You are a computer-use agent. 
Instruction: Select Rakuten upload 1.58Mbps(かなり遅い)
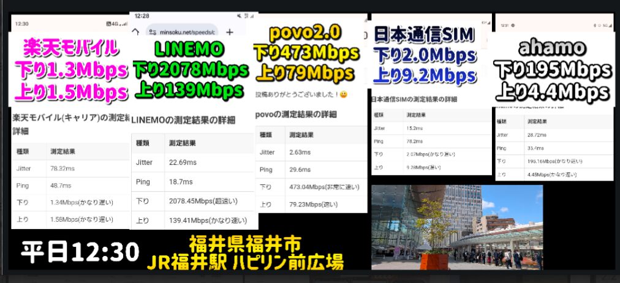pyautogui.click(x=82, y=219)
